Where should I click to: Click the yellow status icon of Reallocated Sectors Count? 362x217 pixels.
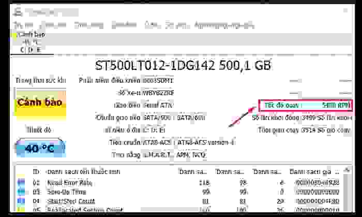pyautogui.click(x=21, y=209)
